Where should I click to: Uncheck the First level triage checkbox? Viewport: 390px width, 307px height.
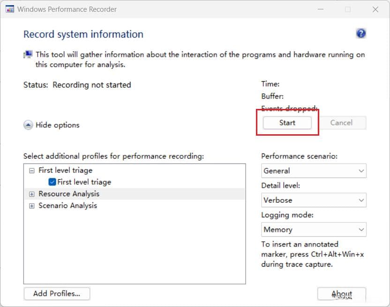52,182
